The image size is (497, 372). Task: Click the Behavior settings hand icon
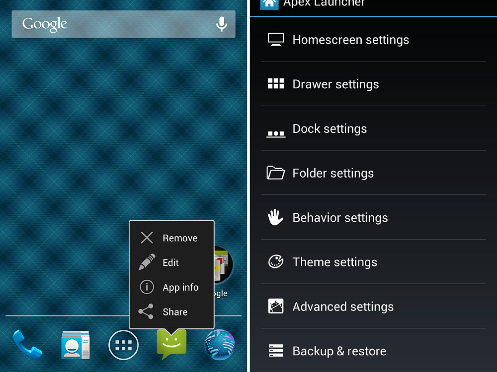coord(276,217)
